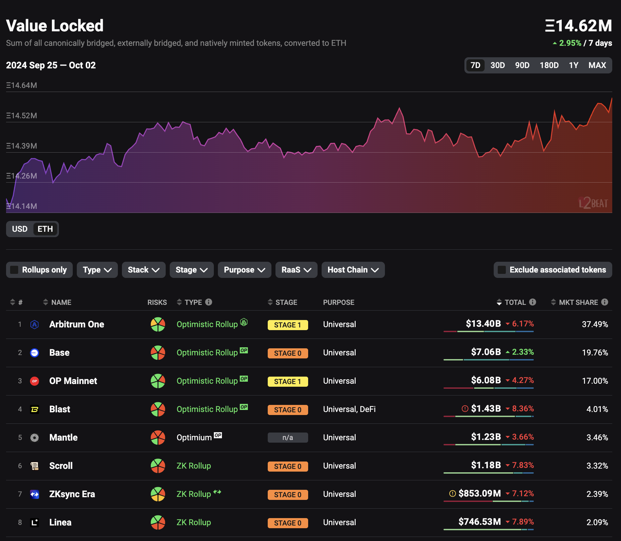Toggle the Rollups only checkbox

14,270
